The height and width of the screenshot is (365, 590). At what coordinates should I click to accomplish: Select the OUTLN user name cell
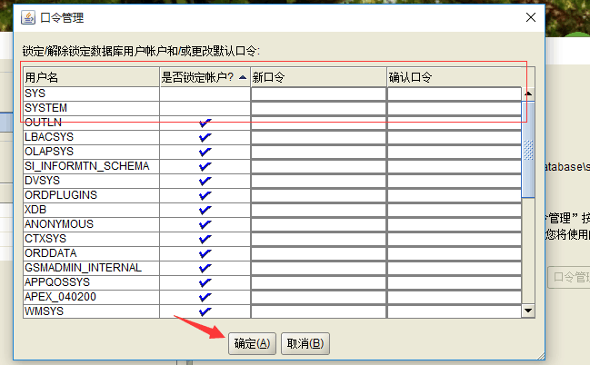coord(92,123)
